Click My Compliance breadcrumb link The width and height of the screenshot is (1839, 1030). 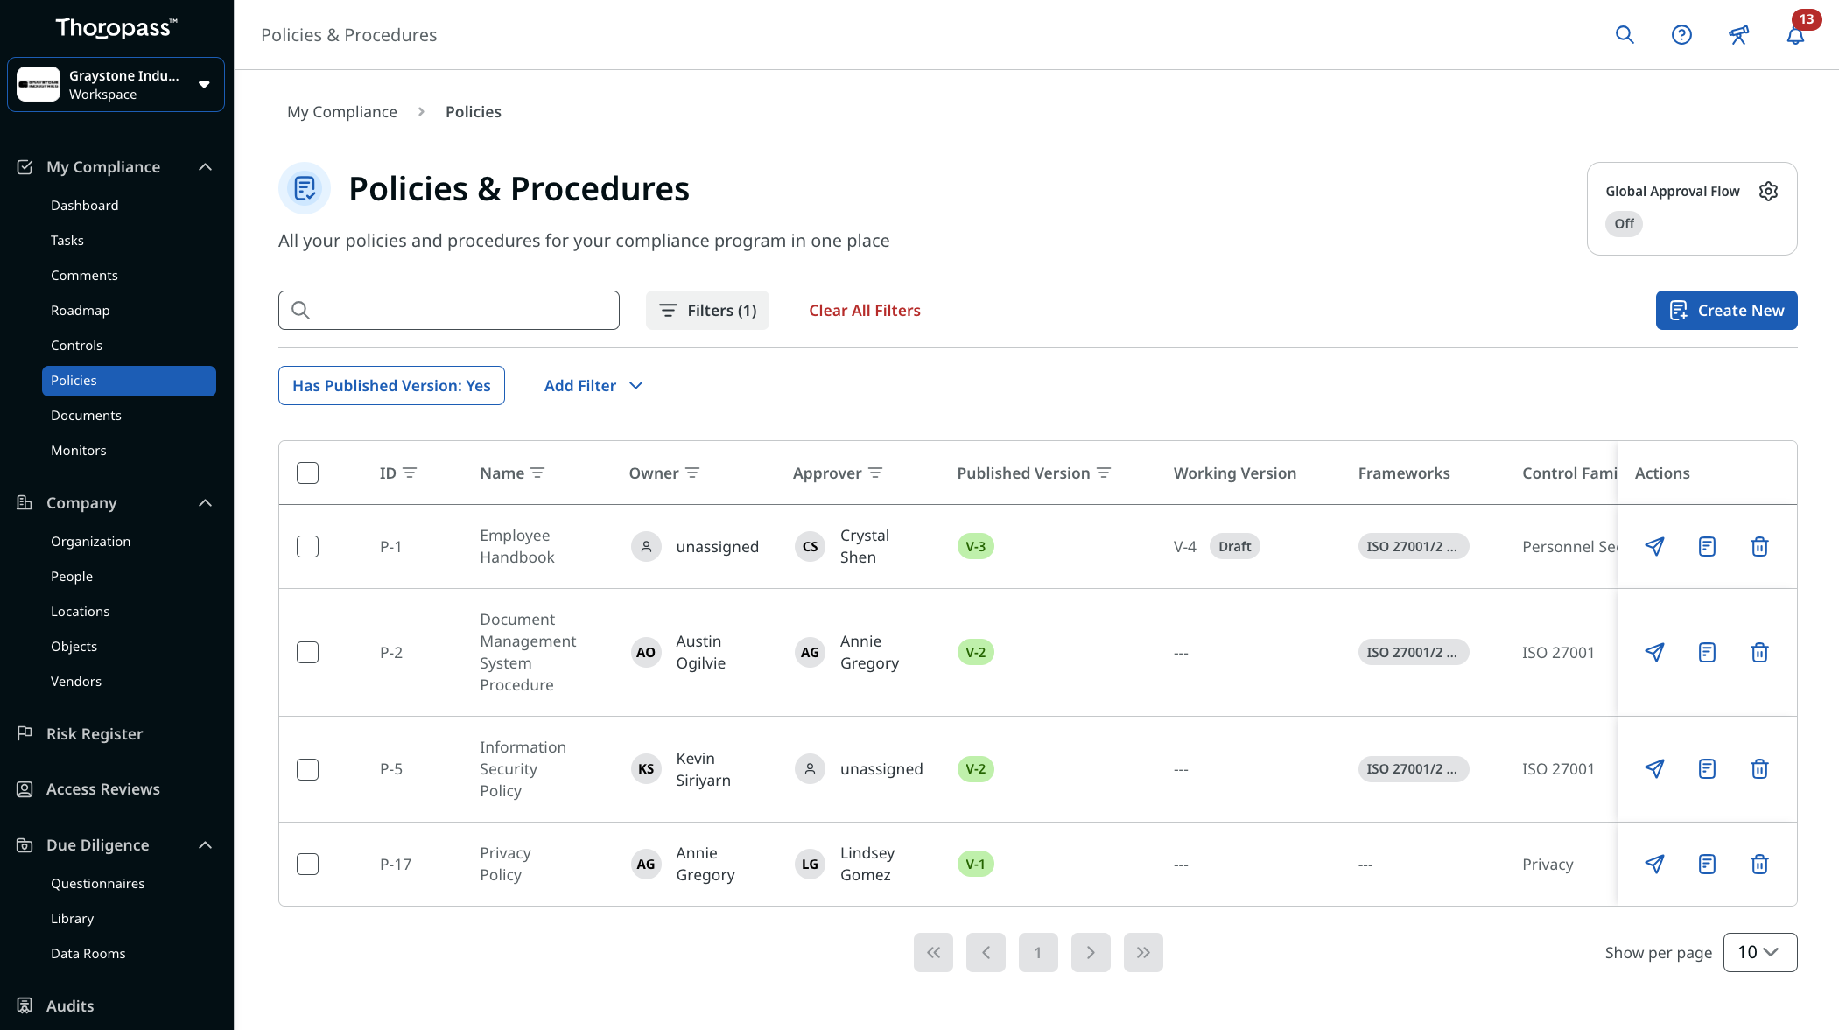click(342, 112)
